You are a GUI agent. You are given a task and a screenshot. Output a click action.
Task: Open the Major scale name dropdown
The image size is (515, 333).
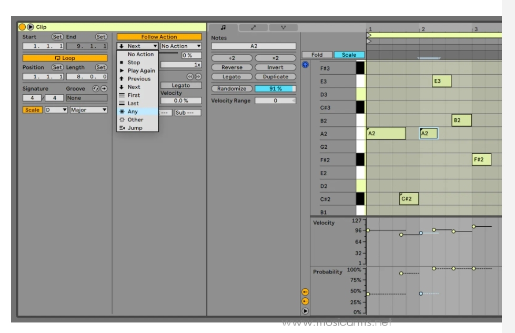click(x=88, y=110)
